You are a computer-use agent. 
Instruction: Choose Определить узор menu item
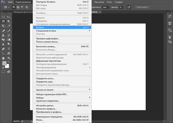pyautogui.click(x=62, y=82)
